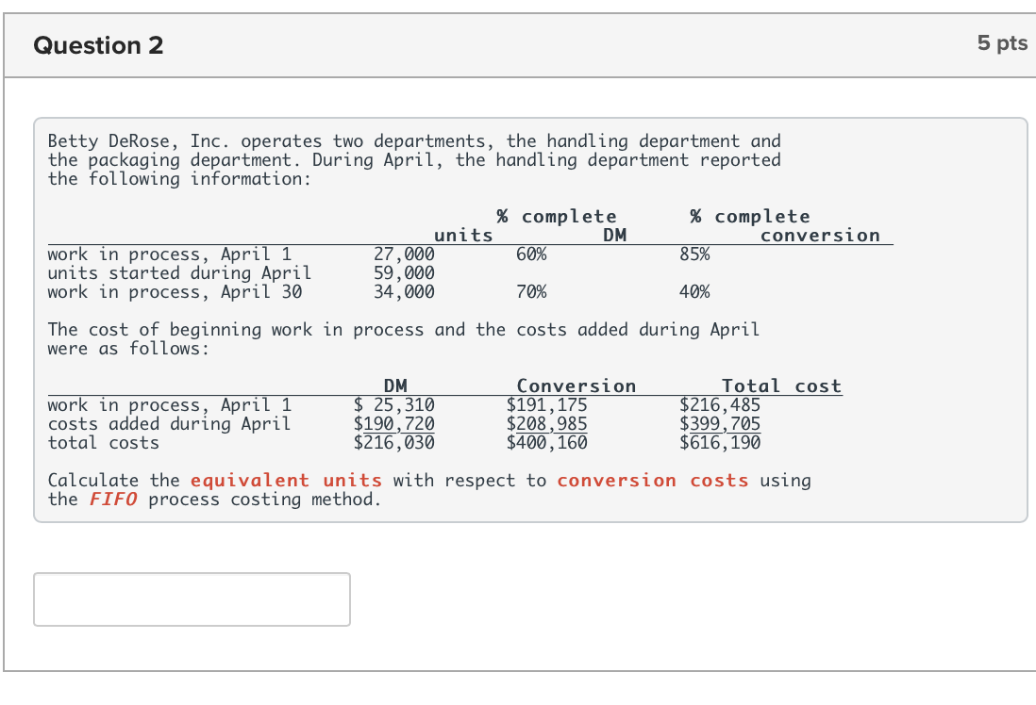Click the red italic "FIFO" word
This screenshot has width=1036, height=705.
tap(113, 499)
